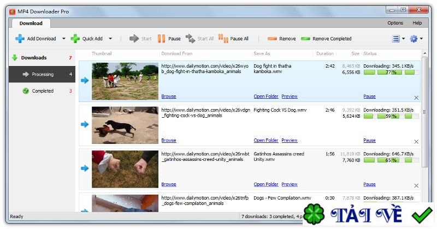Click the Remove Completed green icon
Viewport: 437px width, 229px height.
305,39
